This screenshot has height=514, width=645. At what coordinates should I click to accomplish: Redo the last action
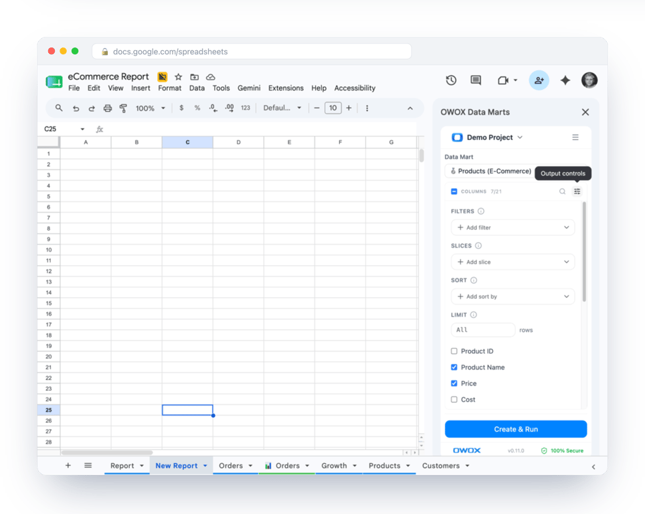[x=91, y=108]
